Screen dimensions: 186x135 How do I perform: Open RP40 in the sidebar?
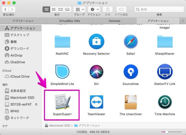pos(21,111)
